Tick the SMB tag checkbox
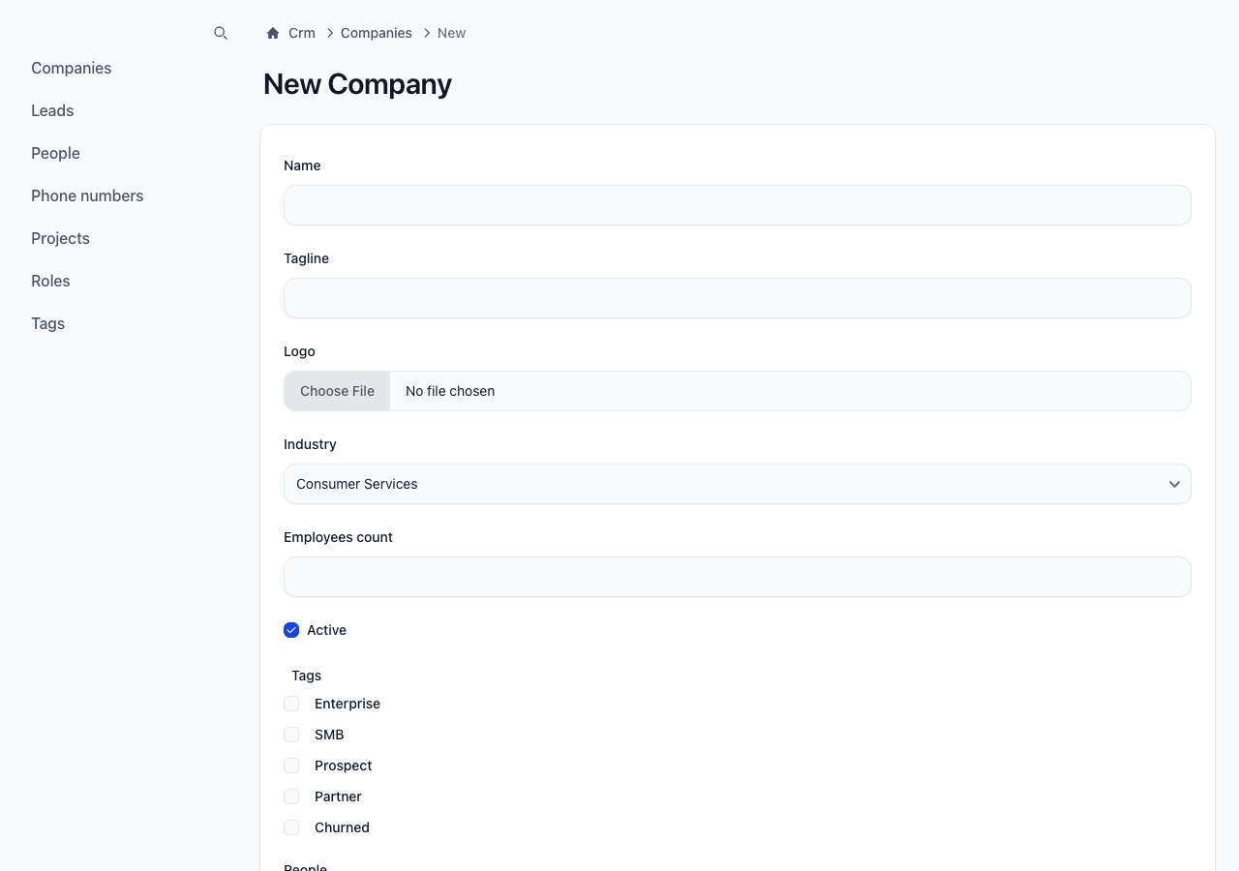Screen dimensions: 1239x871 [x=291, y=735]
